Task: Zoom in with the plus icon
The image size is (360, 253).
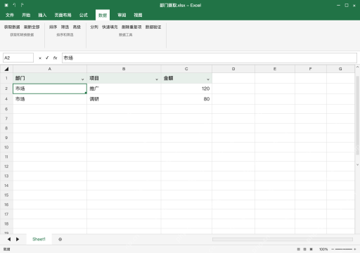Action: (x=355, y=249)
